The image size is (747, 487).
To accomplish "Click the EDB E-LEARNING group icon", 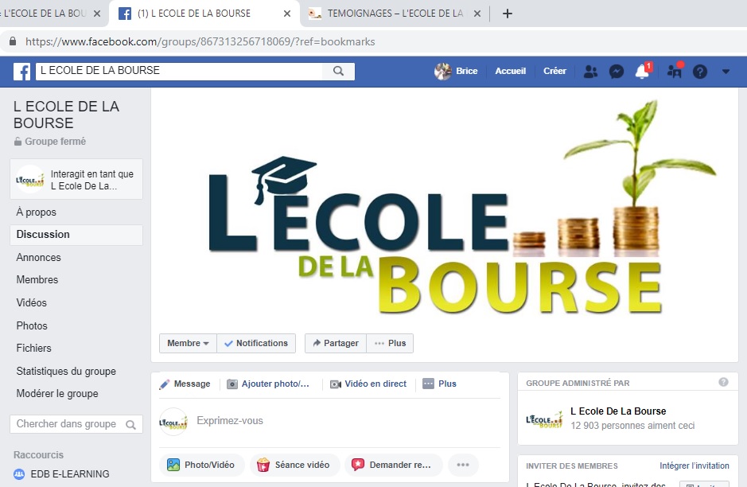I will click(x=19, y=474).
